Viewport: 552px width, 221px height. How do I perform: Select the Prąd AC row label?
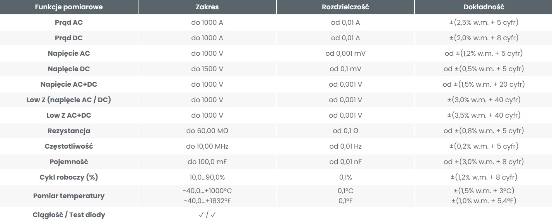69,22
